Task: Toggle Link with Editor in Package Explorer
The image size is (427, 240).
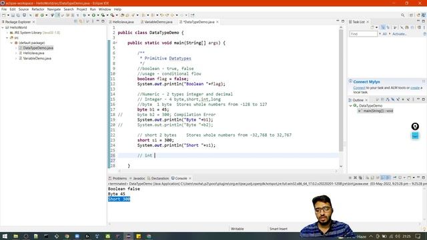Action: [81, 21]
